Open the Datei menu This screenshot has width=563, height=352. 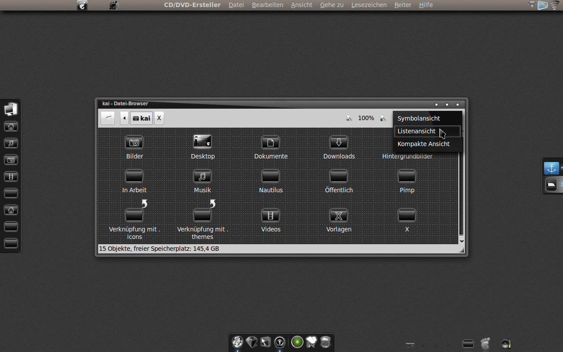pyautogui.click(x=236, y=5)
